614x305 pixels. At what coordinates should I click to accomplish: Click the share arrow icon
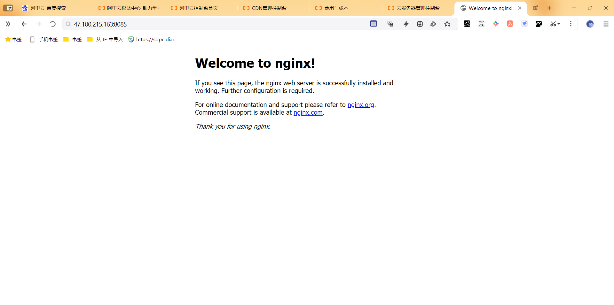433,24
